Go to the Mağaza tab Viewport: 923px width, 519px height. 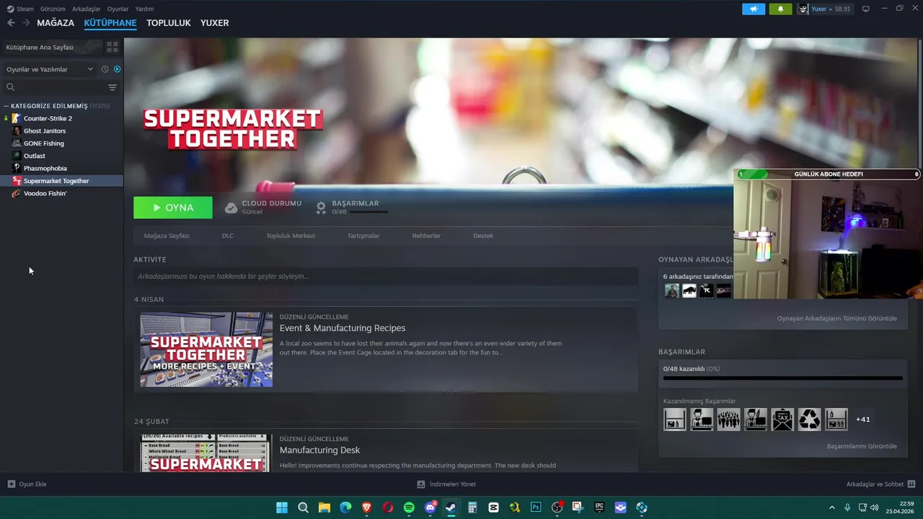click(56, 22)
